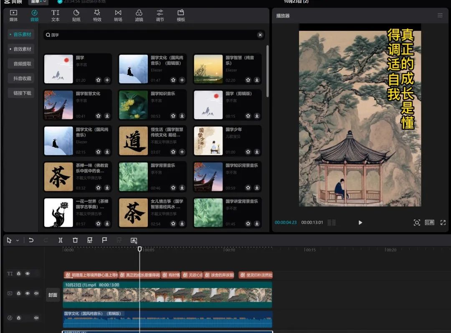Favorite the 国学知识音乐 track
Screen dimensions: 451x333
click(x=173, y=116)
